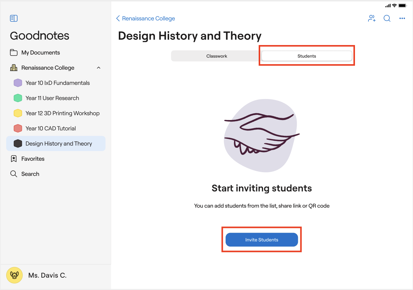Select the Students tab
This screenshot has height=290, width=413.
tap(307, 56)
